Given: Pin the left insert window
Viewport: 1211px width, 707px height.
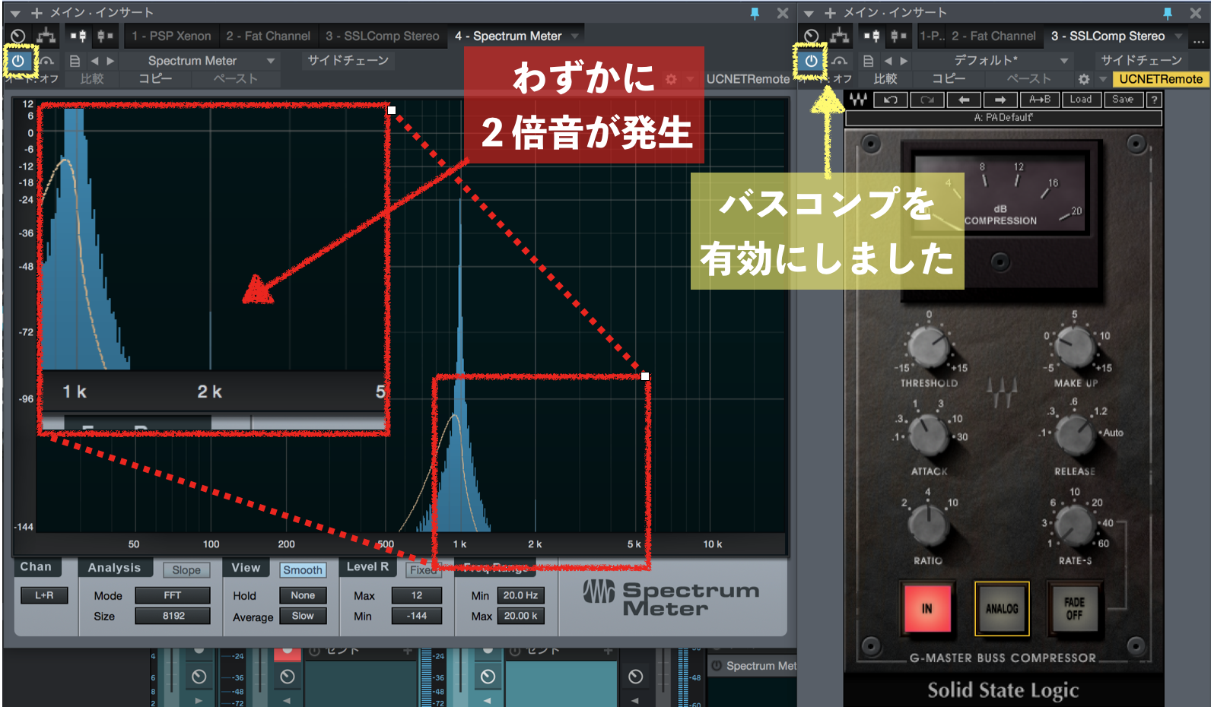Looking at the screenshot, I should point(755,13).
